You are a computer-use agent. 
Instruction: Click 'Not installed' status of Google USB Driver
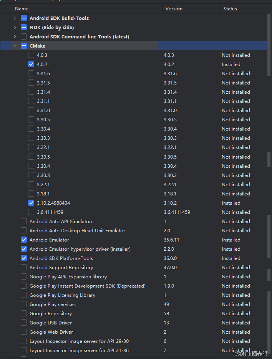pos(236,323)
